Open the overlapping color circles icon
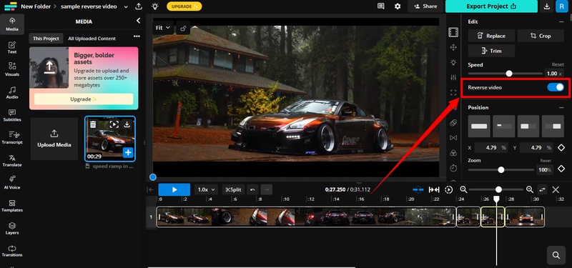572x268 pixels. tap(453, 153)
